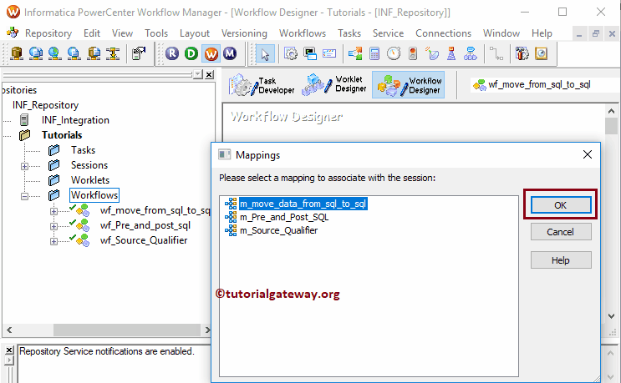Open the Help menu
This screenshot has height=383, width=621.
coord(542,33)
